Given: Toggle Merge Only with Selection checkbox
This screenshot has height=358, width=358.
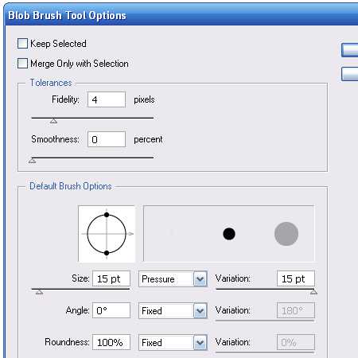Looking at the screenshot, I should pos(22,64).
